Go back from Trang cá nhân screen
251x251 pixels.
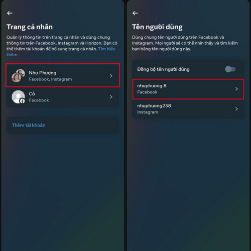pos(10,13)
